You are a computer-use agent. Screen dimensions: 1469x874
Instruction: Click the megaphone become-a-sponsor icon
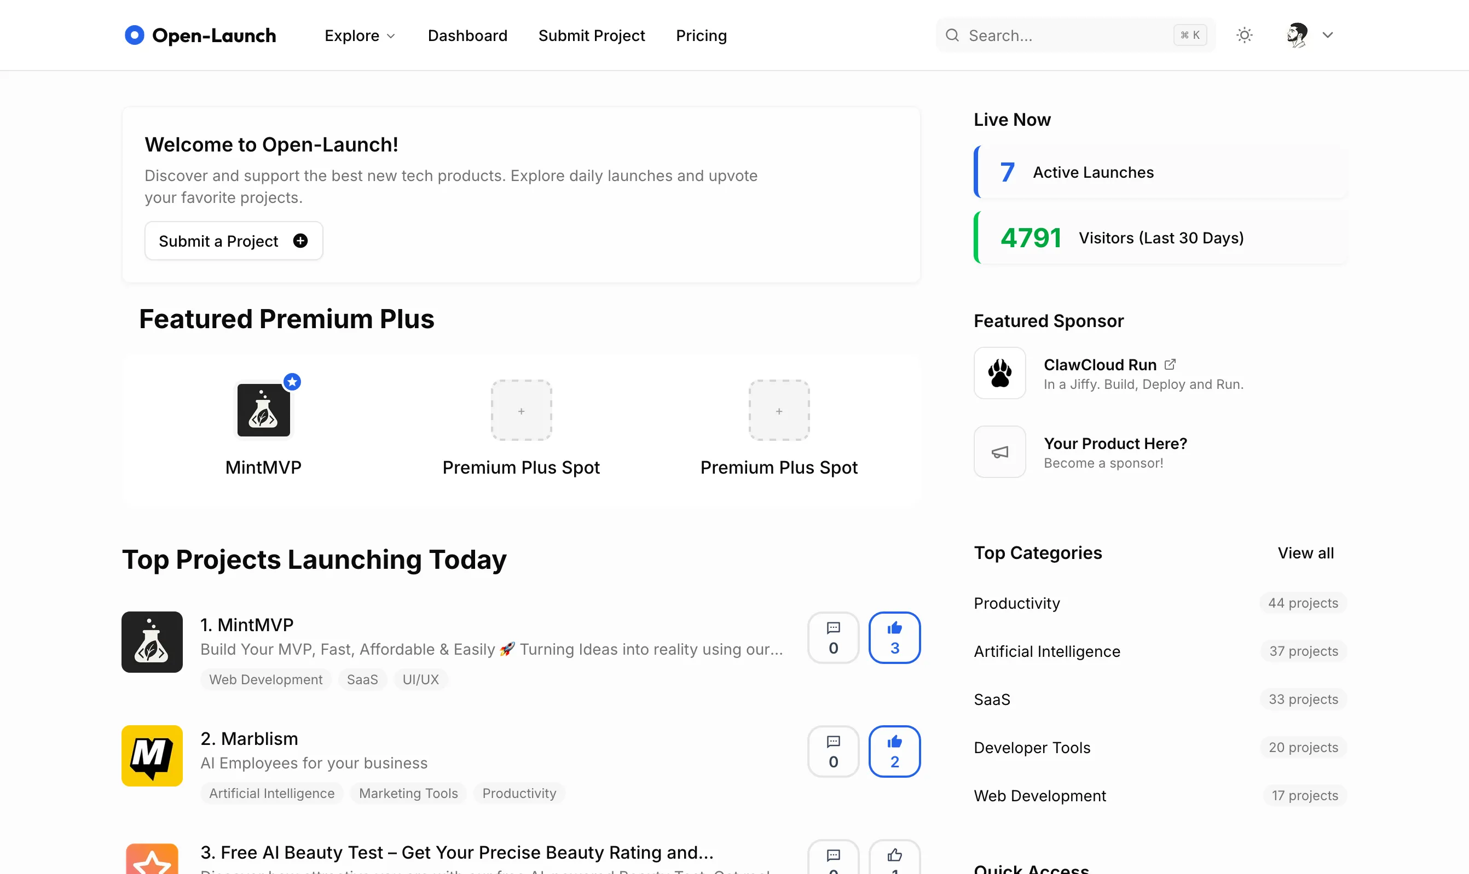click(999, 452)
